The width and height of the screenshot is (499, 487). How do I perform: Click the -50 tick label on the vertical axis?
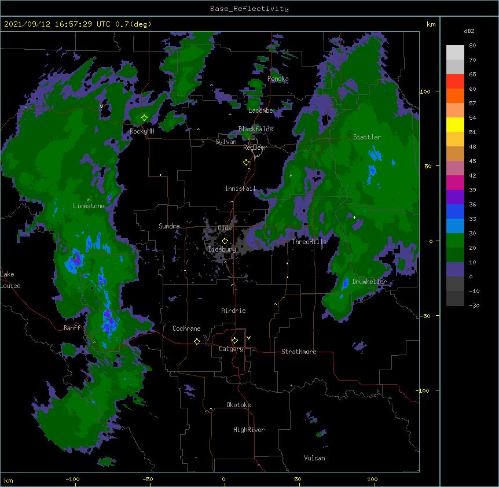tap(424, 316)
